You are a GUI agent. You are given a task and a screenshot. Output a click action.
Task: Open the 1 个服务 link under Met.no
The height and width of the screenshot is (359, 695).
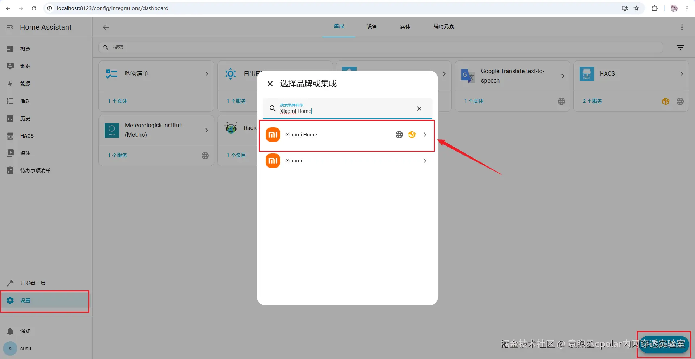click(118, 156)
